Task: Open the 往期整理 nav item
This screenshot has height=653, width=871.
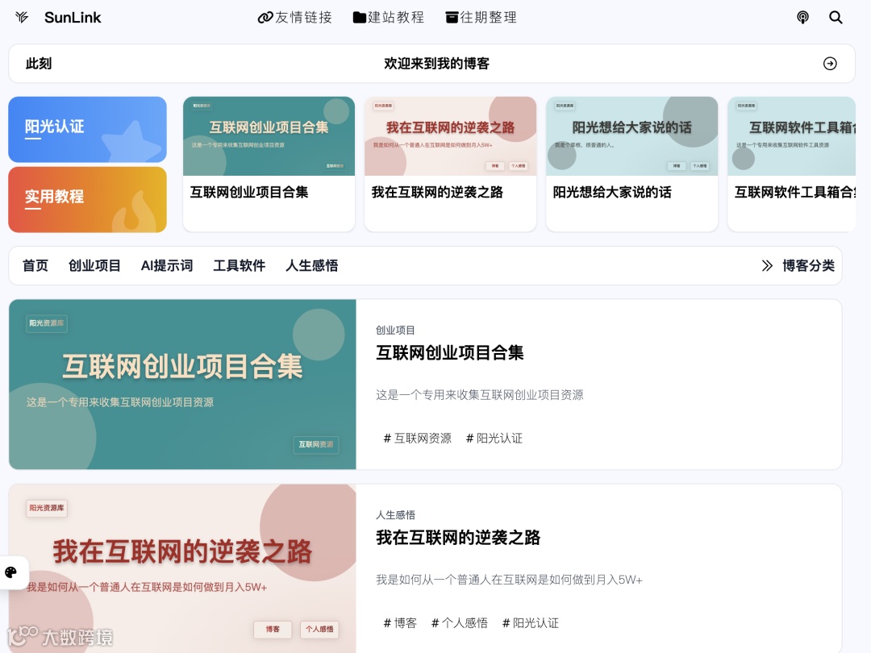Action: [x=481, y=18]
